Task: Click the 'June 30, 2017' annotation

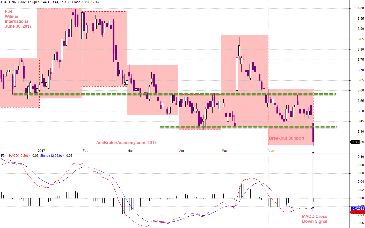Action: (x=18, y=26)
